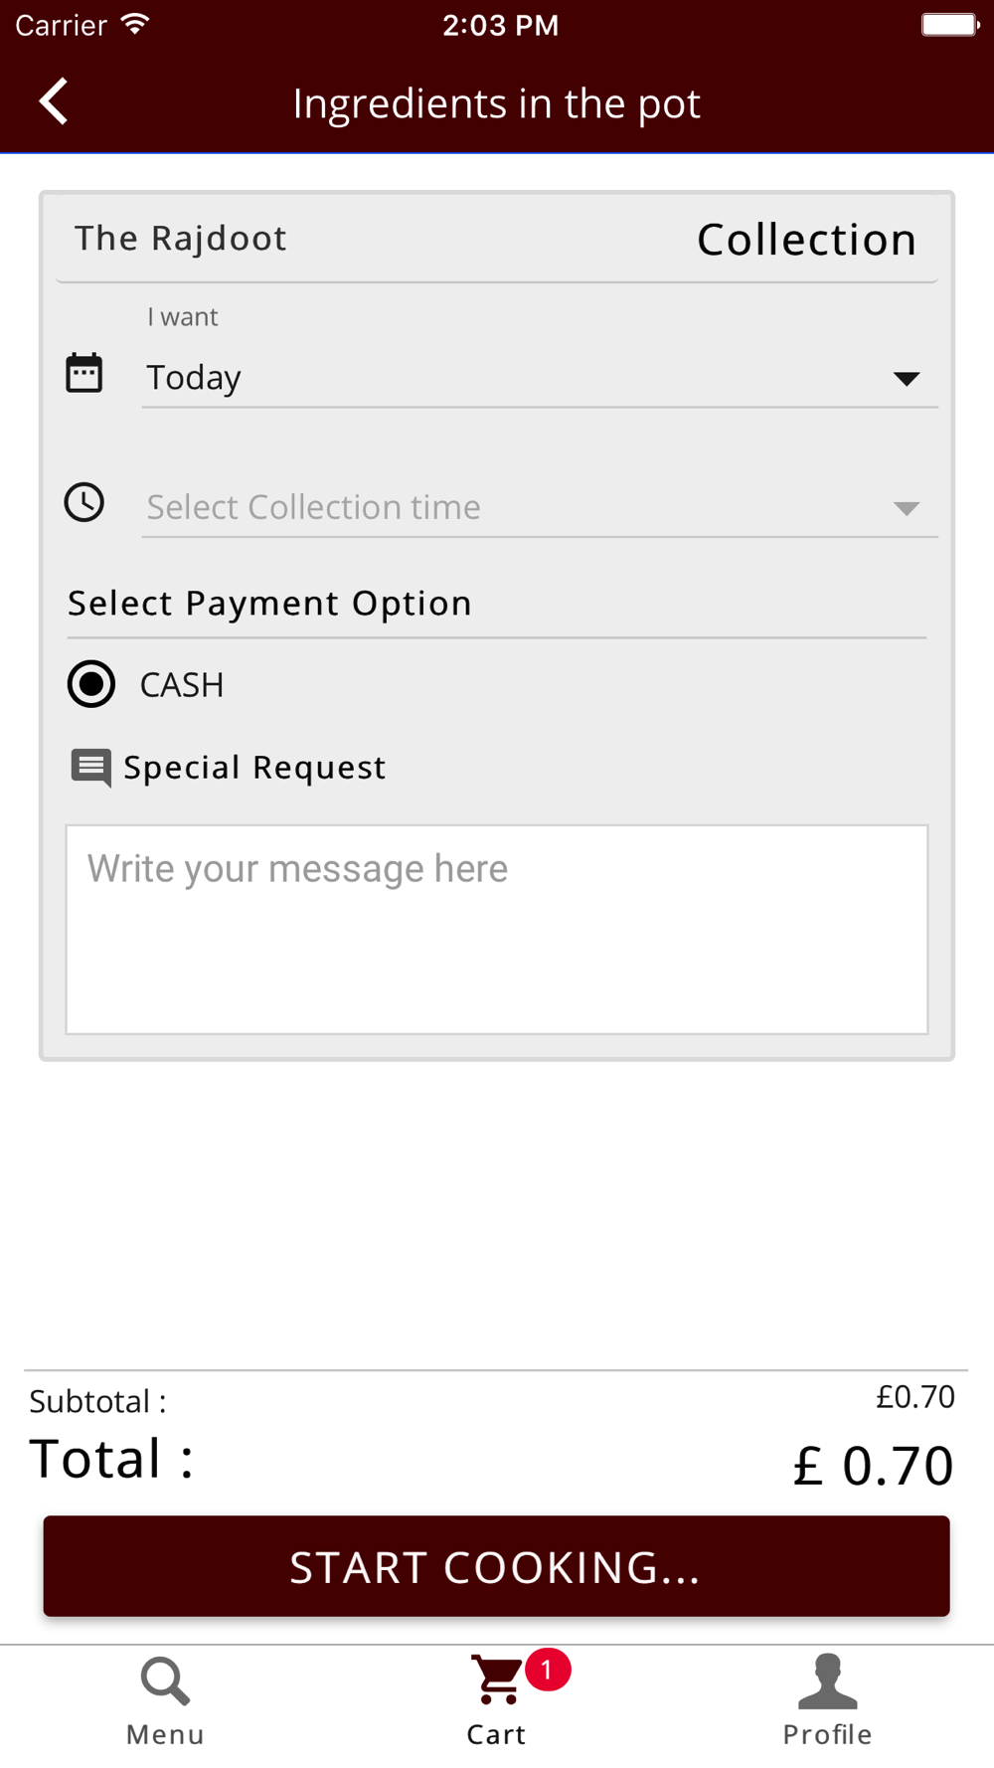Tap the Special Request message icon

tap(90, 768)
